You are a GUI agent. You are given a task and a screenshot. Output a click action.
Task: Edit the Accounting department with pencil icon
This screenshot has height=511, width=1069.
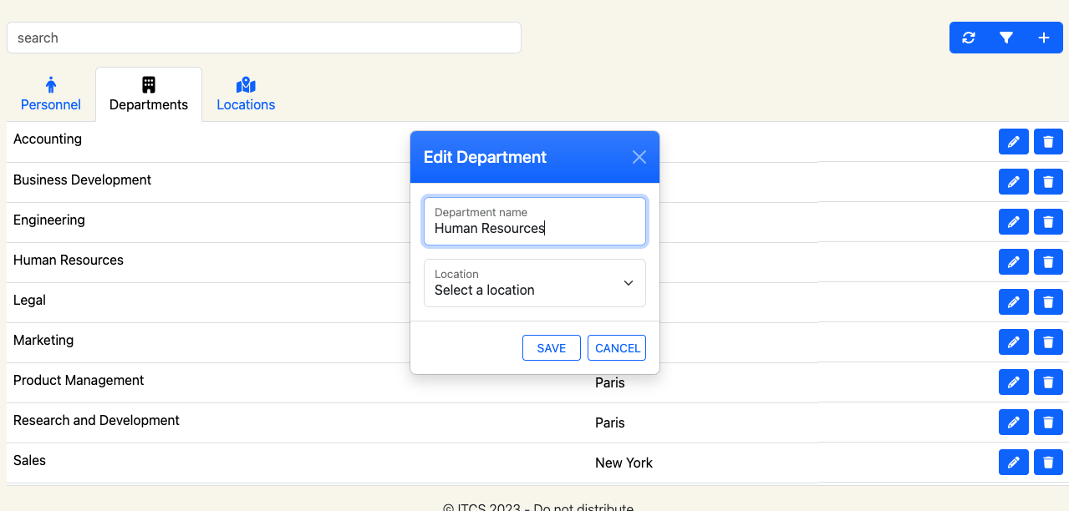point(1013,142)
